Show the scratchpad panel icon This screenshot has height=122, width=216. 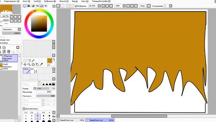tap(46, 6)
